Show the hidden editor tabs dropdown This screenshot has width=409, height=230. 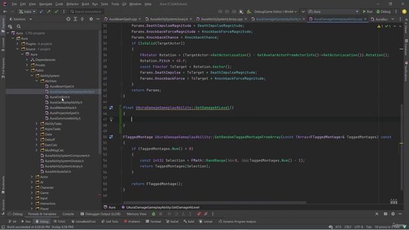pos(392,19)
